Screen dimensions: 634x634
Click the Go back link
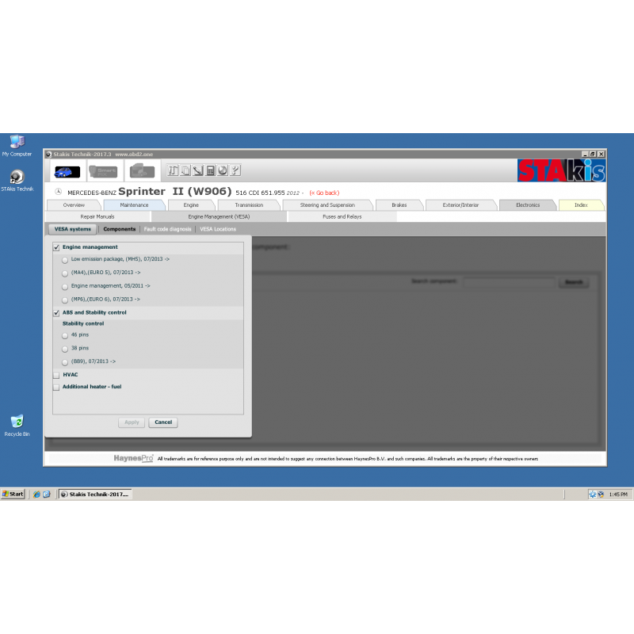tap(327, 192)
